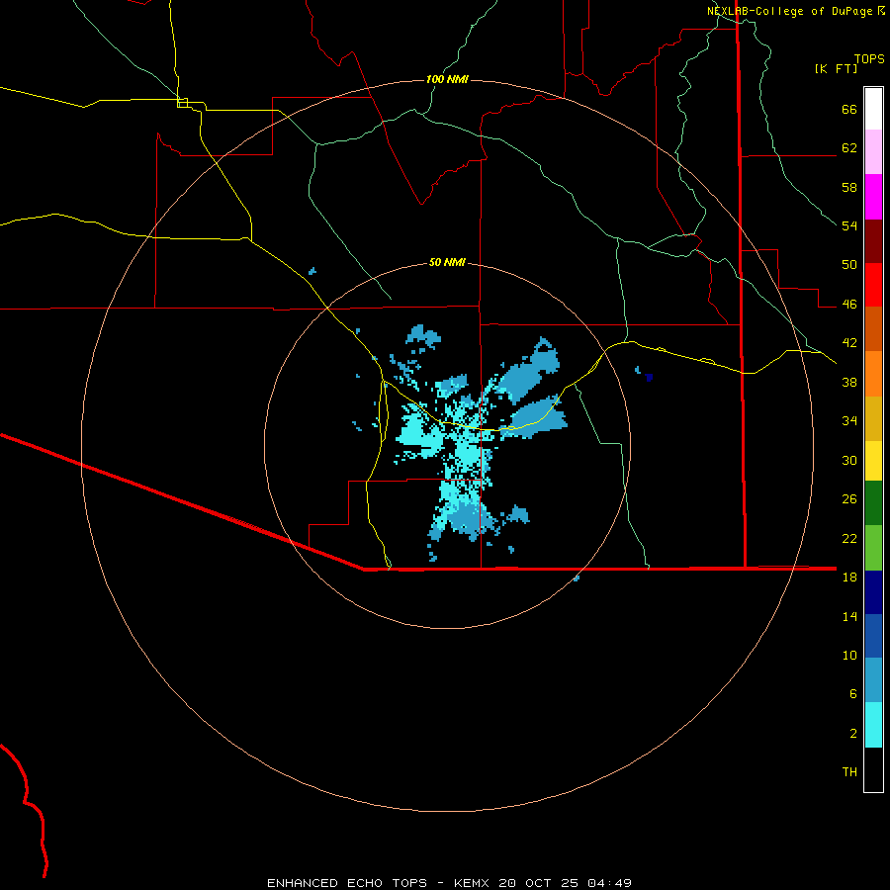Screen dimensions: 890x890
Task: Click the TOPS legend title
Action: (869, 59)
